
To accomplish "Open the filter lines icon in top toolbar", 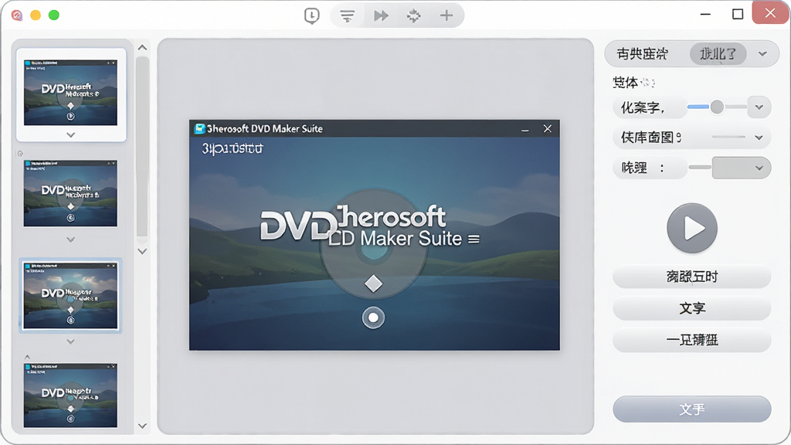I will coord(347,16).
